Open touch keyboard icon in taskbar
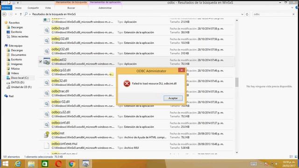The height and width of the screenshot is (168, 299). 253,164
